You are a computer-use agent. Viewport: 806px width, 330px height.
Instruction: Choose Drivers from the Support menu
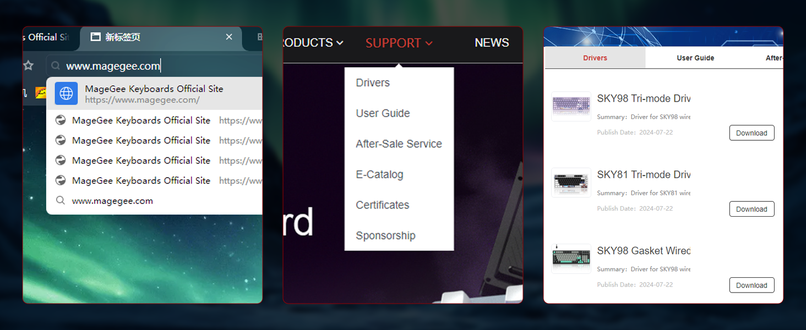point(373,82)
